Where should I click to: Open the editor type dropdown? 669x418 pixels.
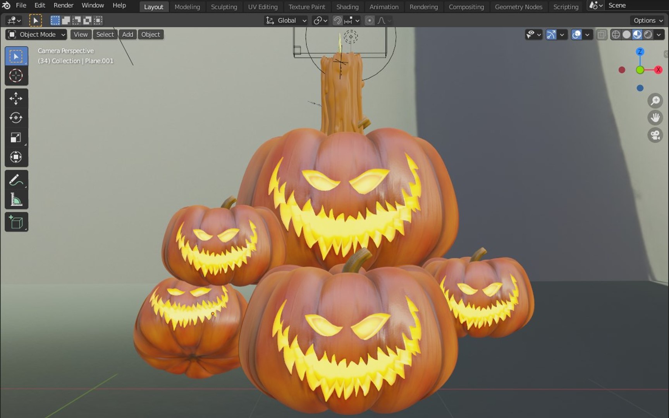14,21
